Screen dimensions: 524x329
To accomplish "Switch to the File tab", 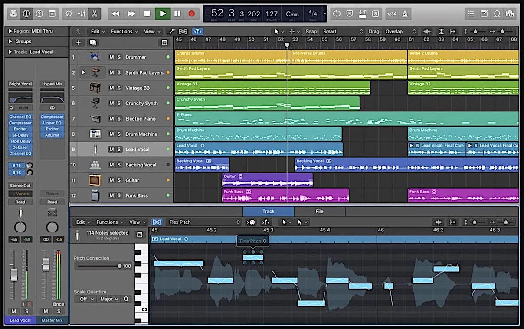I will point(319,212).
